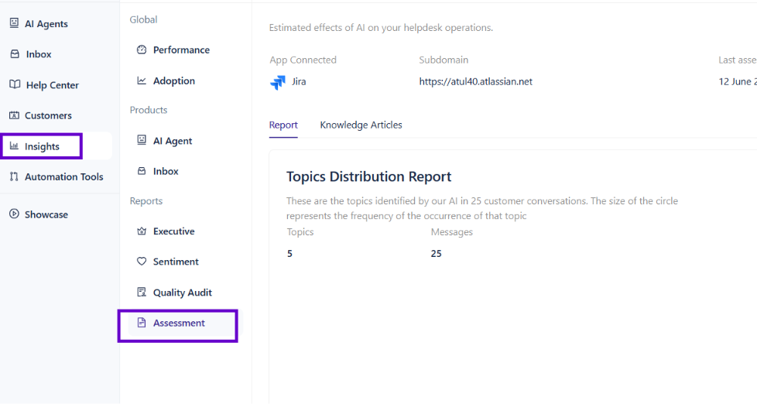Click the Help Center book icon

(x=15, y=84)
